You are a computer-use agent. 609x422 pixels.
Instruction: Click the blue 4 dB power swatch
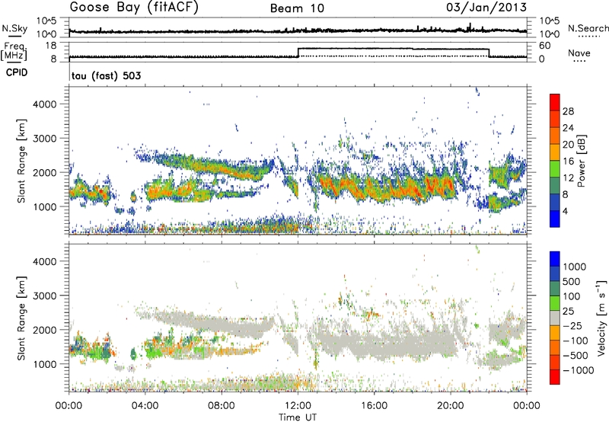tap(555, 219)
